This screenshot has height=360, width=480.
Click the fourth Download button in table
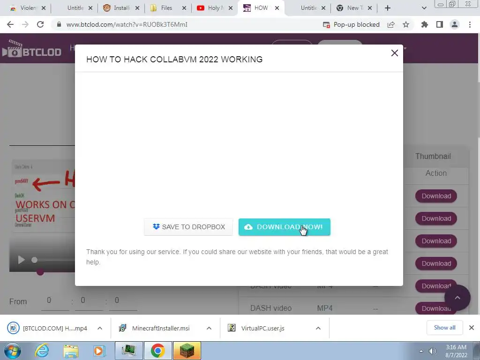436,263
